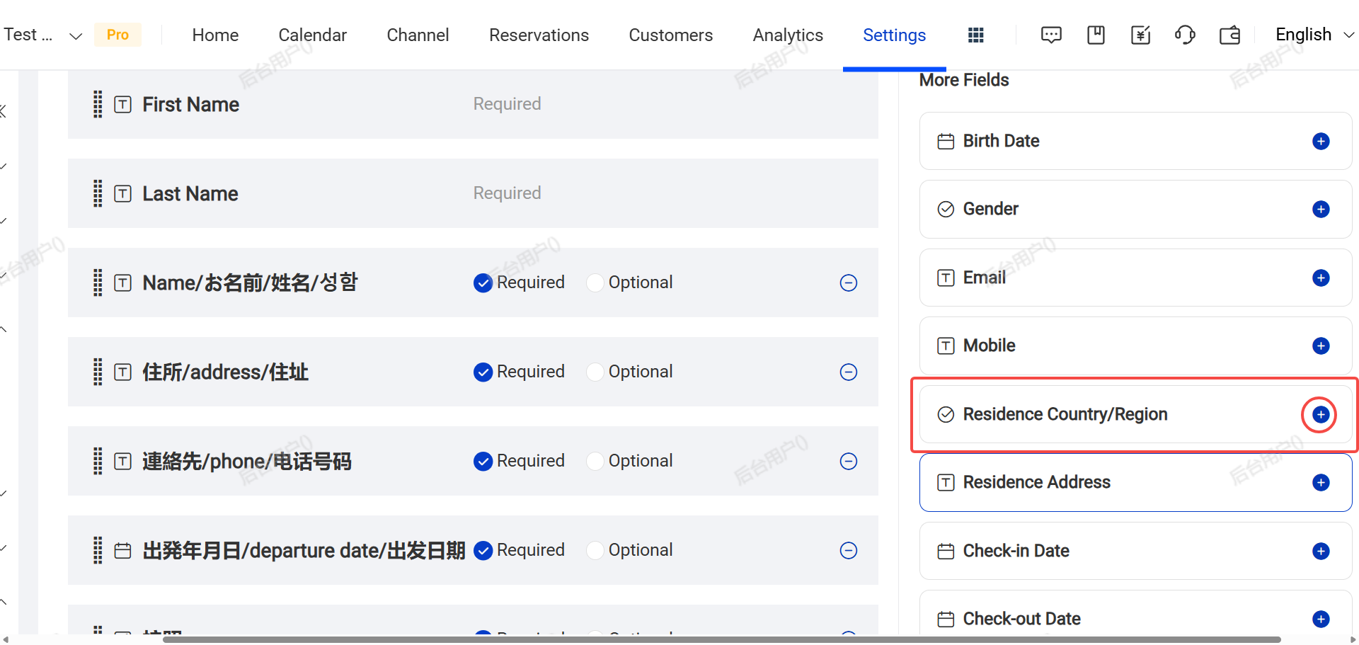Open the chat messages icon
Image resolution: width=1359 pixels, height=645 pixels.
(x=1051, y=35)
